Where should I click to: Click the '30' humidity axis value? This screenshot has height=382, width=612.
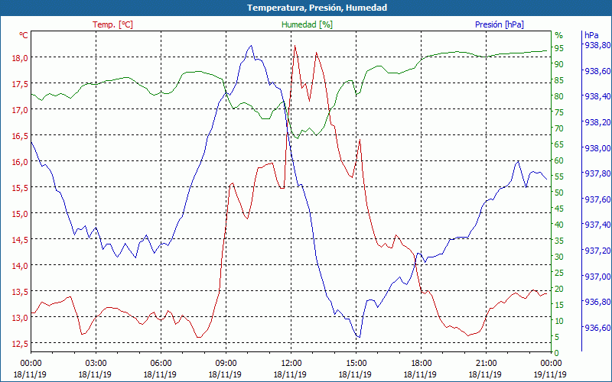coord(559,257)
